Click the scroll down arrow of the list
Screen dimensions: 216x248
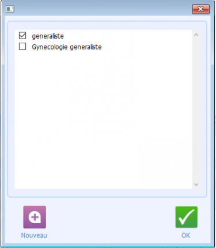[x=196, y=185]
